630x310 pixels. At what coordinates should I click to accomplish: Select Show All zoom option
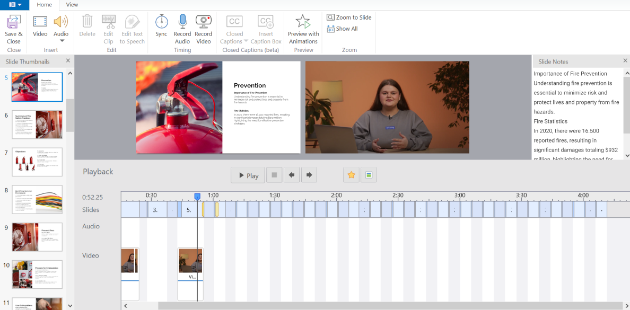pyautogui.click(x=343, y=29)
